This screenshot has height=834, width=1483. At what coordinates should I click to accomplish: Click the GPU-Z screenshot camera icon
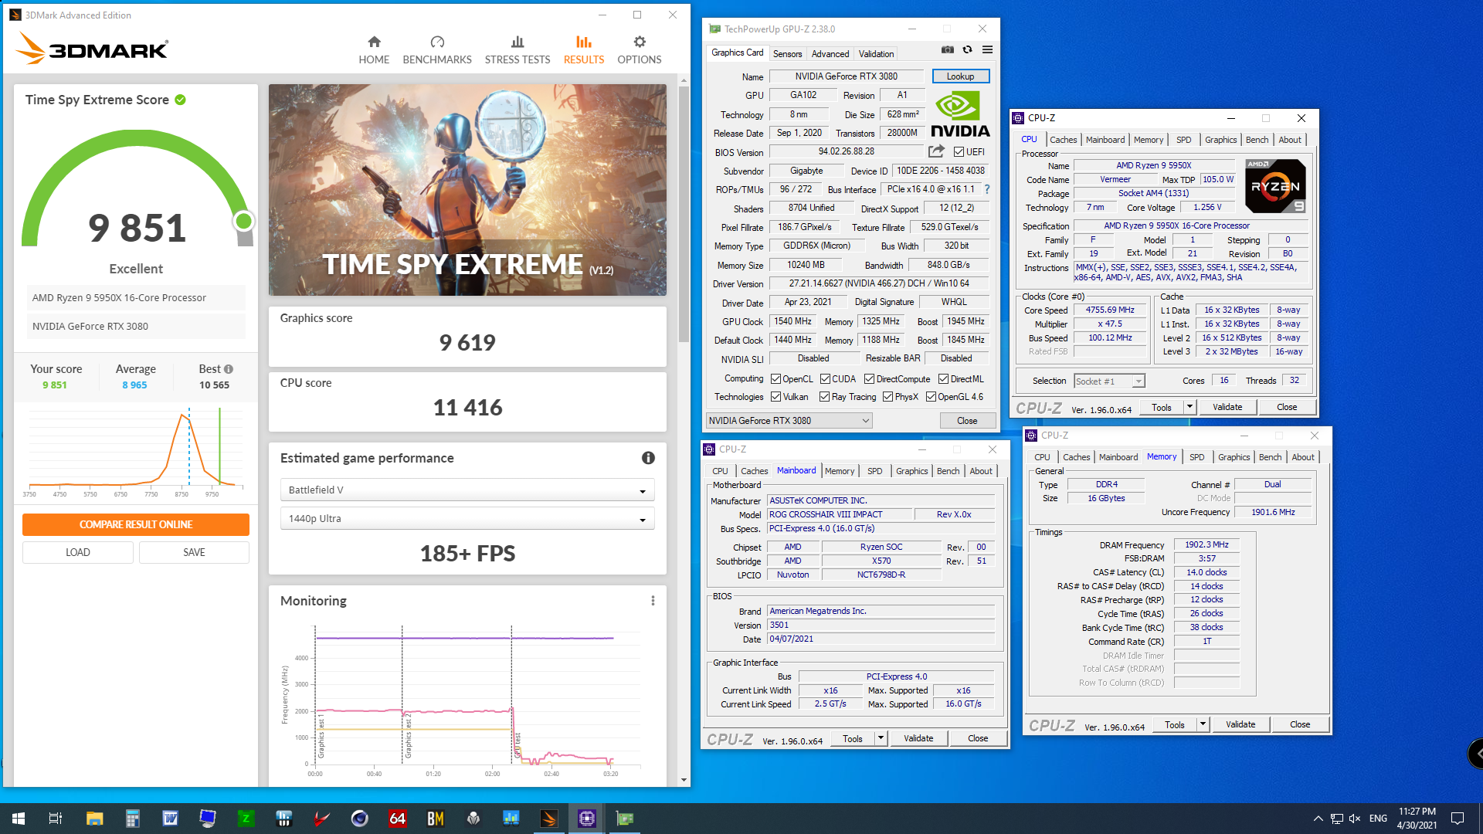coord(948,49)
